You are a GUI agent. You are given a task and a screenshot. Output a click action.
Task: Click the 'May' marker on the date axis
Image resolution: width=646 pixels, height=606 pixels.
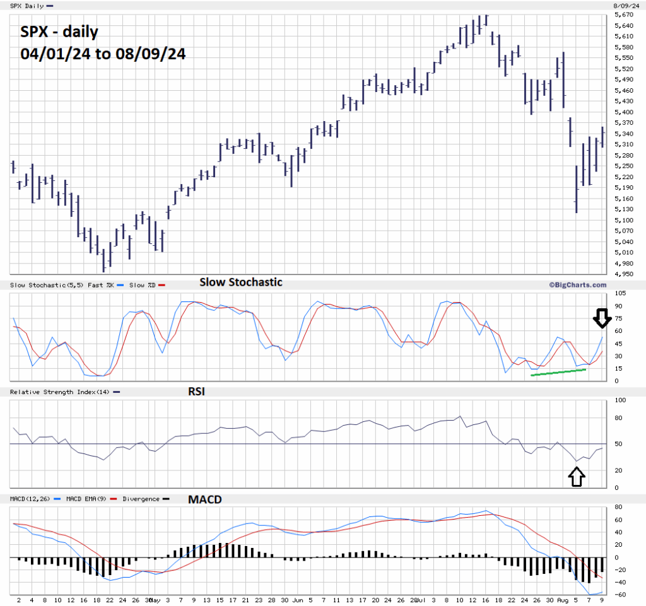(156, 600)
